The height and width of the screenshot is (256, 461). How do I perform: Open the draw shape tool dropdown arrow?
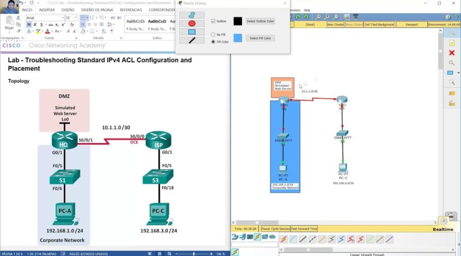(458, 73)
